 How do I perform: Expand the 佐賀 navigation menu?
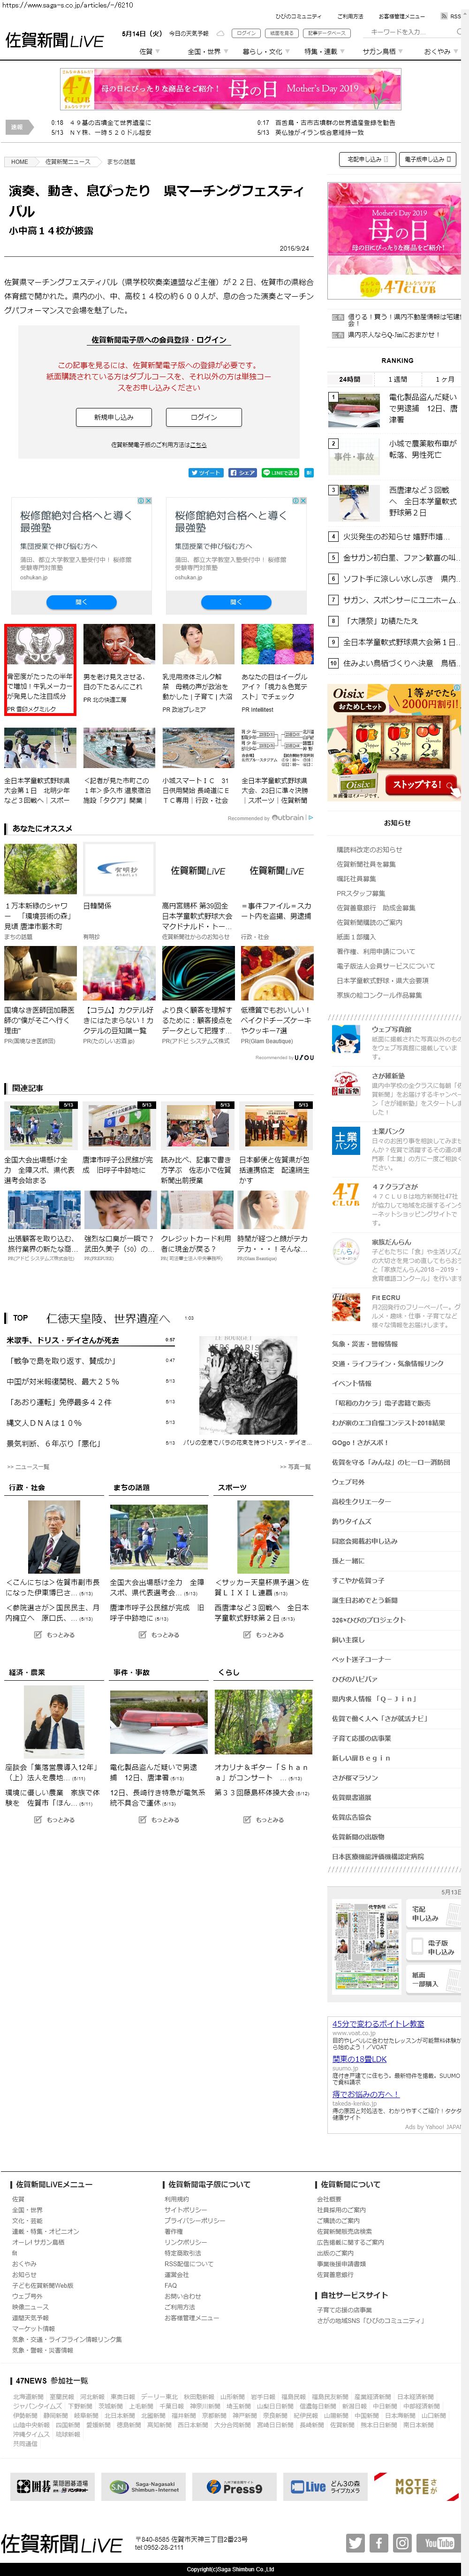pyautogui.click(x=148, y=51)
